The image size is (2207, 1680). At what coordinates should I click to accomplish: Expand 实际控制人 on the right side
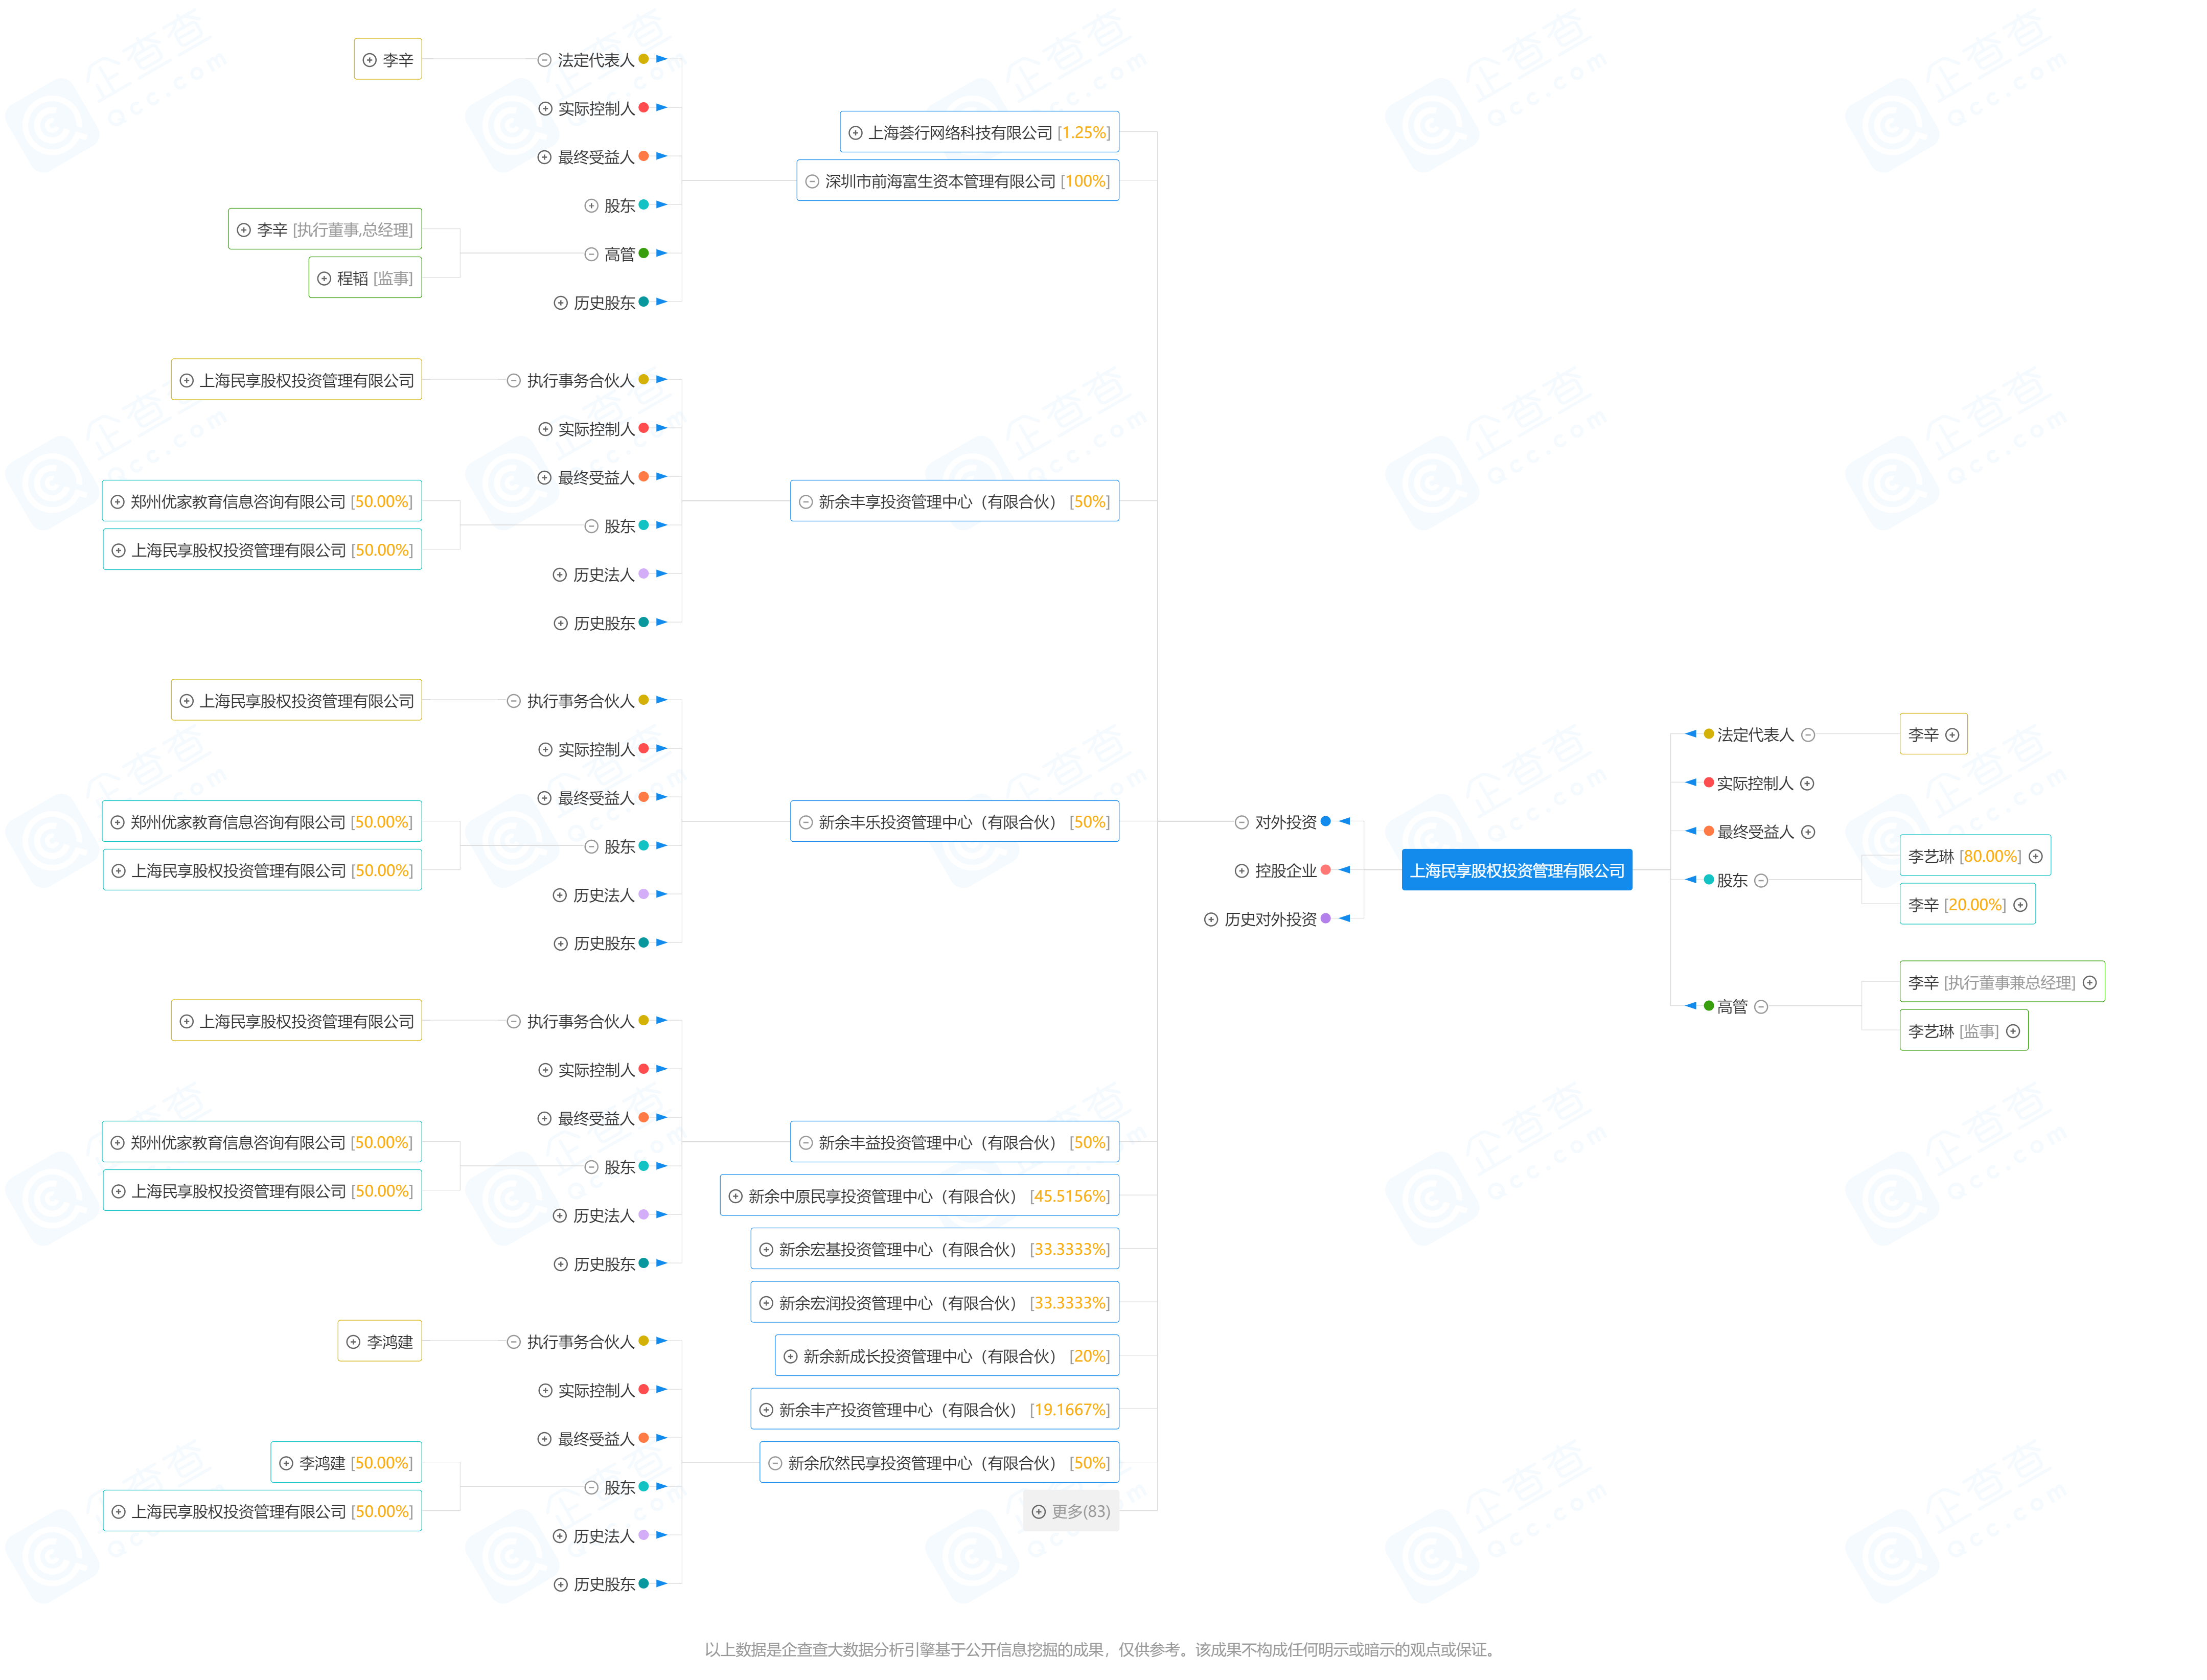click(1807, 783)
